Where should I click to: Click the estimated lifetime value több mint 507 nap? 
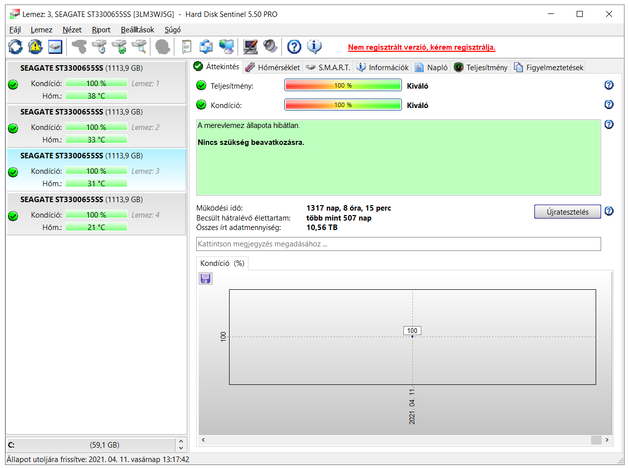point(339,218)
